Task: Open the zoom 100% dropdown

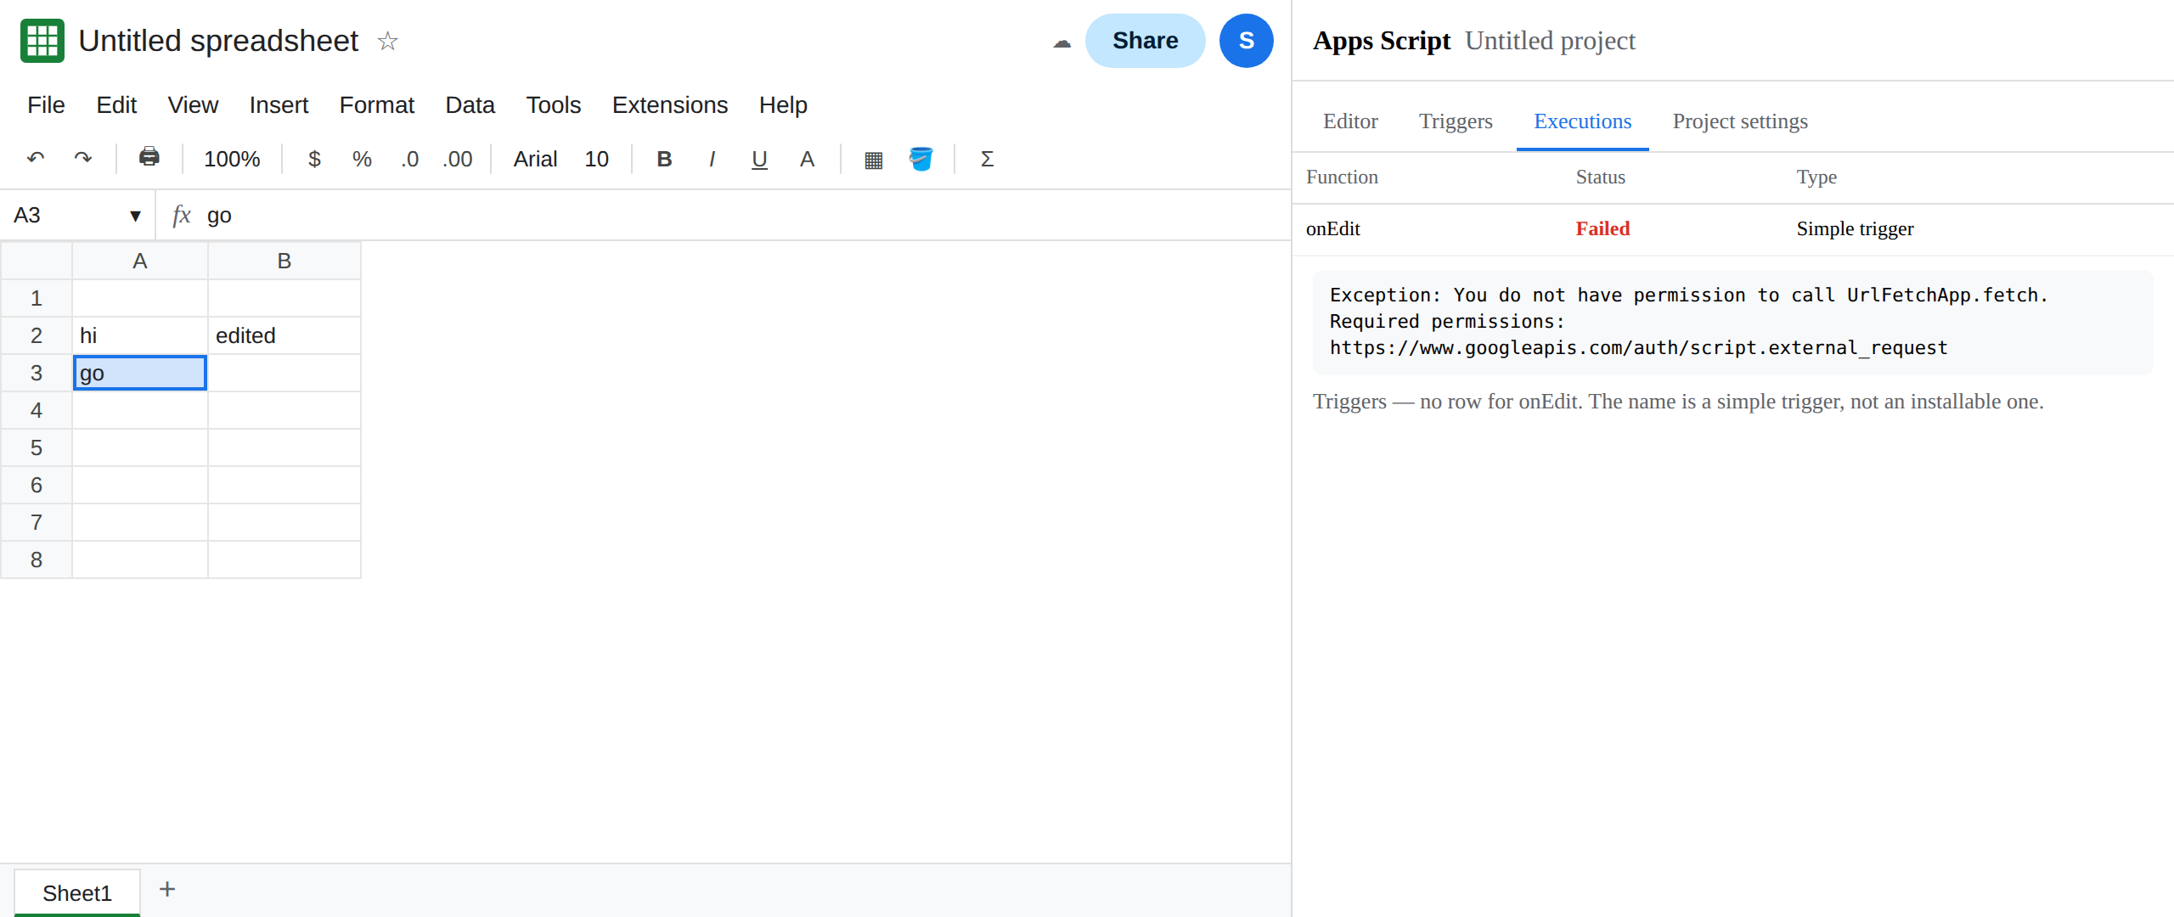Action: point(232,159)
